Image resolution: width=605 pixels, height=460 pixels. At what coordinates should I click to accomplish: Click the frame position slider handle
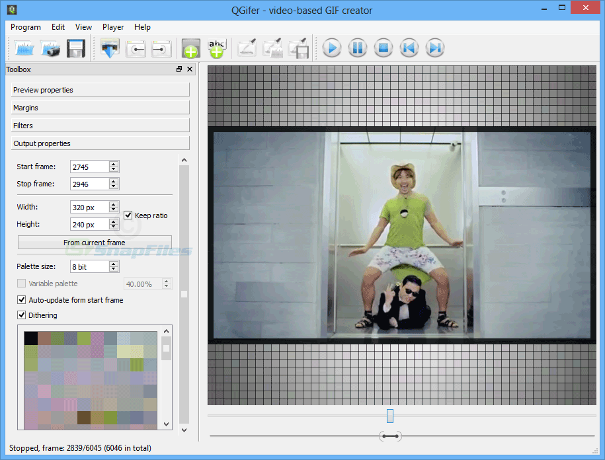[x=390, y=416]
